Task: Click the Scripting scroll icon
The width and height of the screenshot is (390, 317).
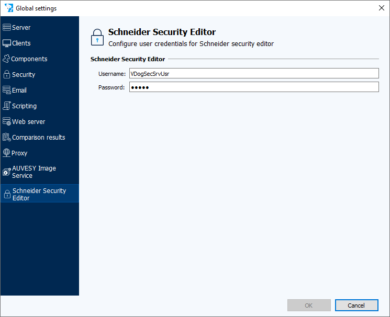Action: pyautogui.click(x=7, y=106)
